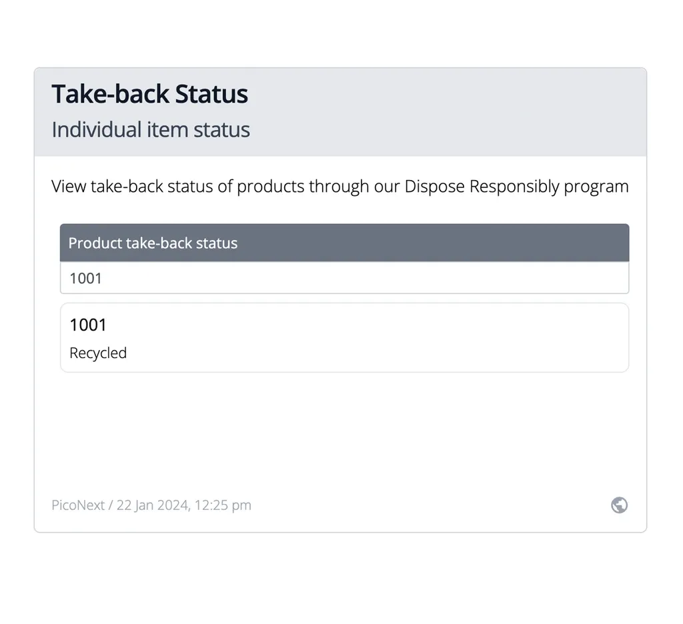683x624 pixels.
Task: Click the Take-back Status title
Action: (149, 94)
